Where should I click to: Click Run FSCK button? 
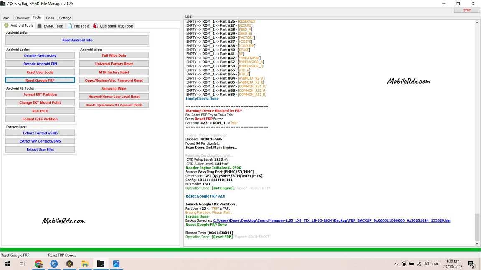click(40, 111)
